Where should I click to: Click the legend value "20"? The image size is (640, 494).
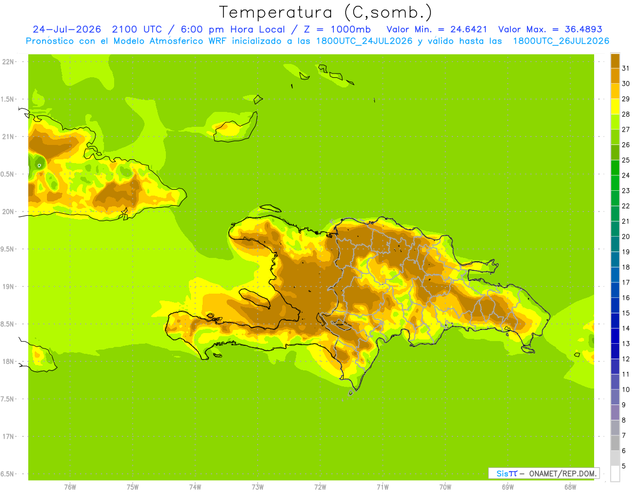tap(626, 236)
